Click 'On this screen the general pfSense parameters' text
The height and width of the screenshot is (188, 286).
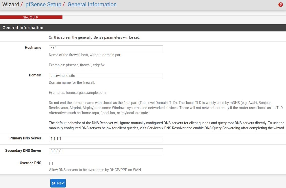(x=94, y=37)
